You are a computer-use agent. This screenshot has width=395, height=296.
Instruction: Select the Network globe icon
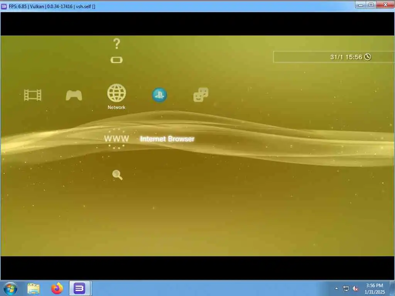(x=116, y=93)
